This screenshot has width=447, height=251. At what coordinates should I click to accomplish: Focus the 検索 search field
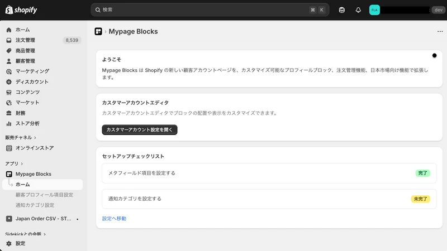(210, 10)
